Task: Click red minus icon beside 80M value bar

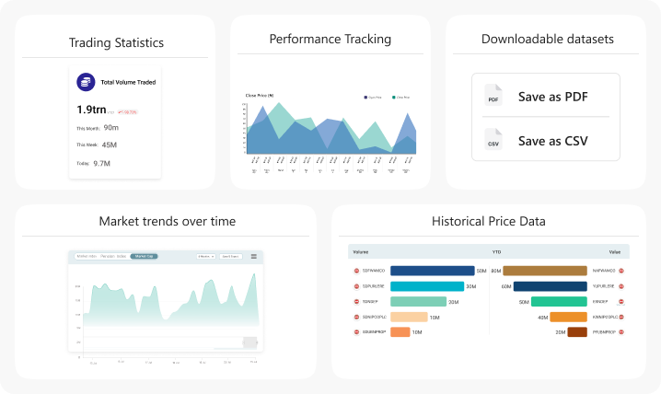Action: tap(621, 271)
